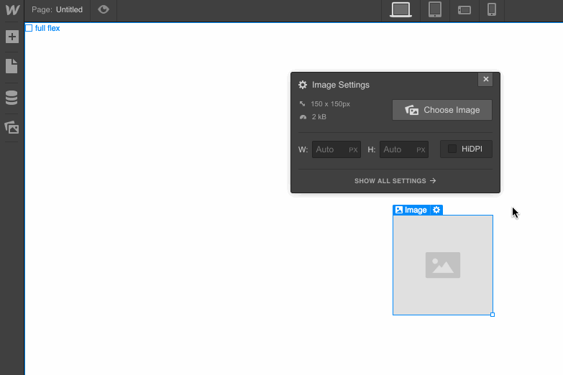Switch to tablet breakpoint view
The image size is (563, 375).
pos(435,9)
